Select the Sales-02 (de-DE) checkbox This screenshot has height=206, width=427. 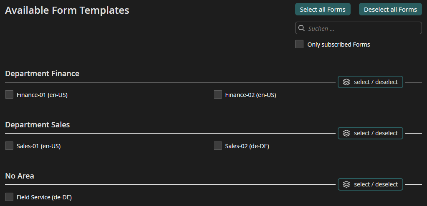coord(218,146)
